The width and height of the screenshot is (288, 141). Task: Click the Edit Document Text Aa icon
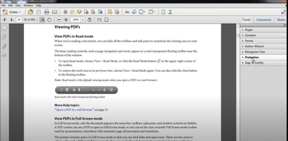click(127, 12)
